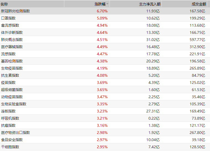Viewport: 210px width, 151px height.
Task: Click 体外诊断指数 name
Action: tap(12, 33)
